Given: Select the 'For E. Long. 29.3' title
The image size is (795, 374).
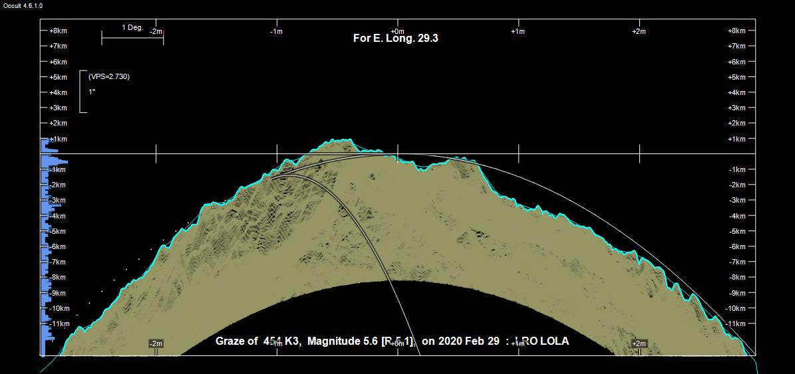Looking at the screenshot, I should tap(395, 39).
